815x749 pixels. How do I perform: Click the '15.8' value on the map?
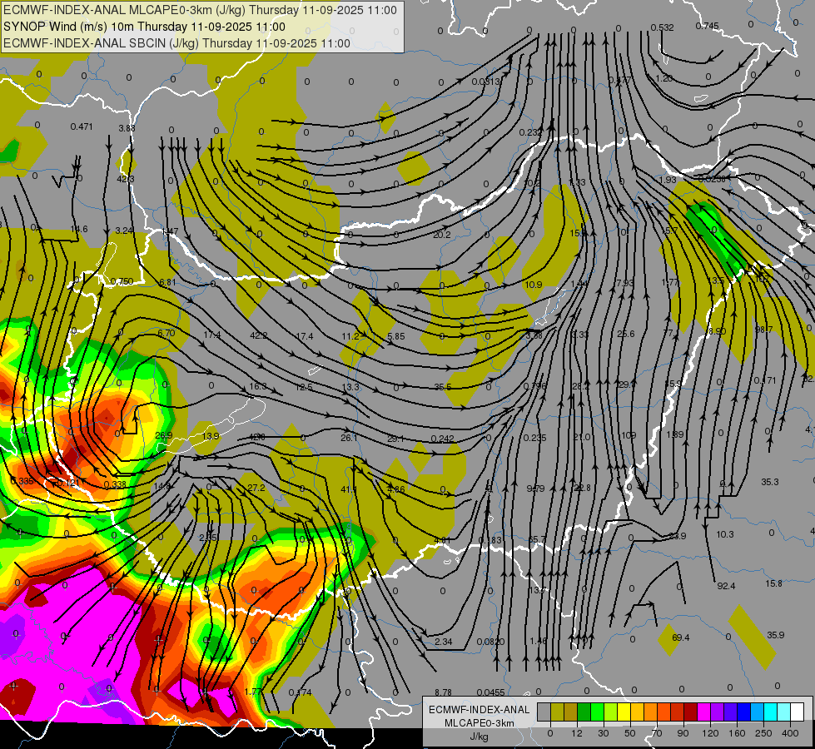(773, 583)
